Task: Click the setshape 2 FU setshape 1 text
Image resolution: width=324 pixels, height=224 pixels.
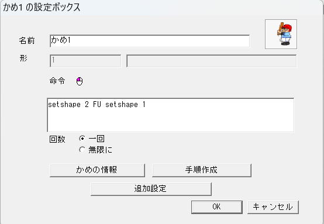Action: 96,105
